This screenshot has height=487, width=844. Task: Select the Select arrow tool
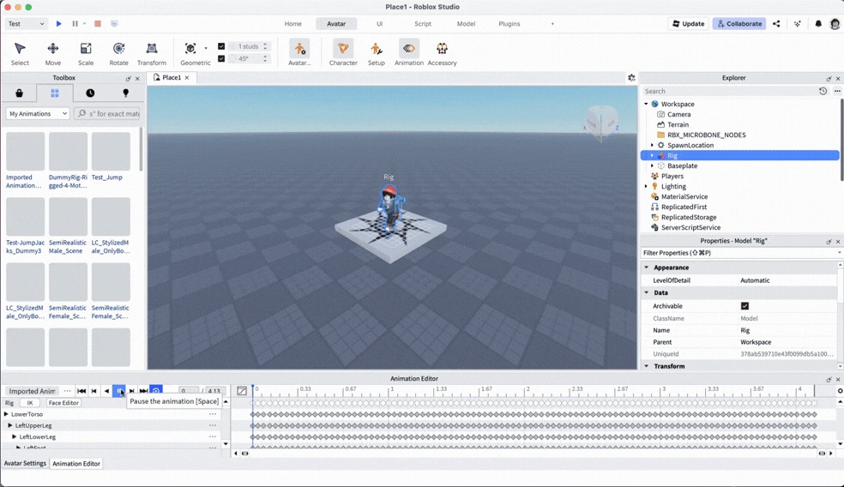click(20, 54)
